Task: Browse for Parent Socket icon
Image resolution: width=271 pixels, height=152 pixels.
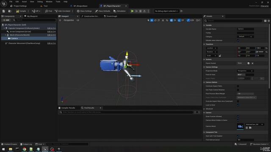Action: [249, 63]
